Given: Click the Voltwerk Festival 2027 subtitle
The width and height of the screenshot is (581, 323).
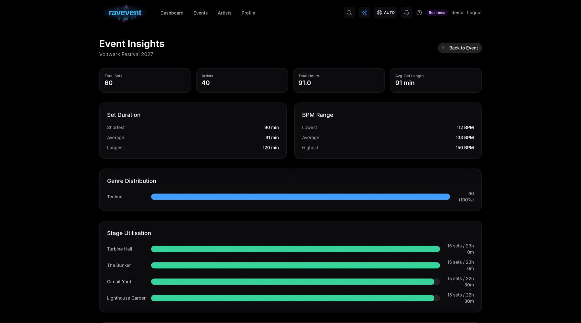Looking at the screenshot, I should click(x=126, y=54).
